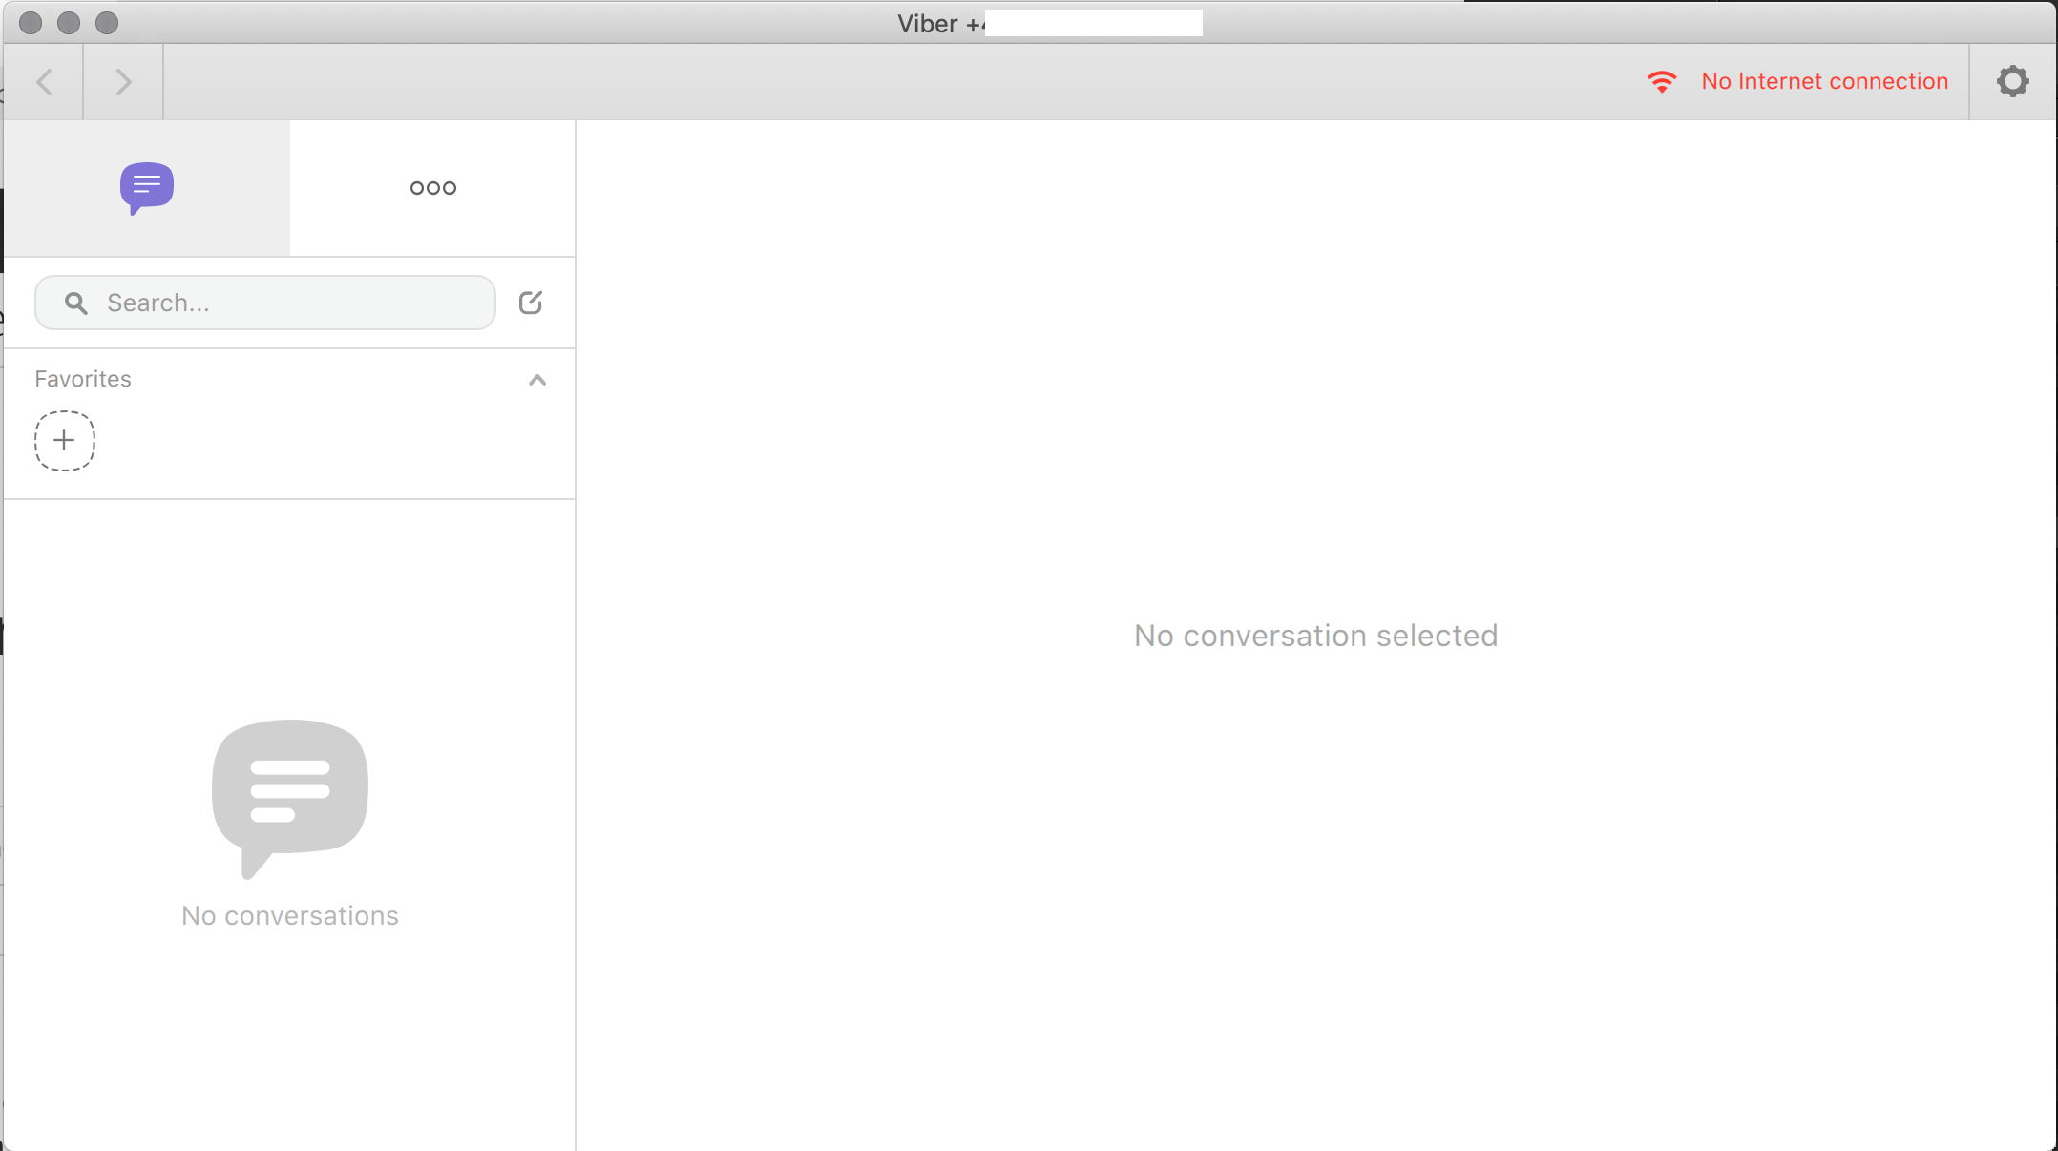Go forward with the right arrow
2058x1151 pixels.
[123, 82]
